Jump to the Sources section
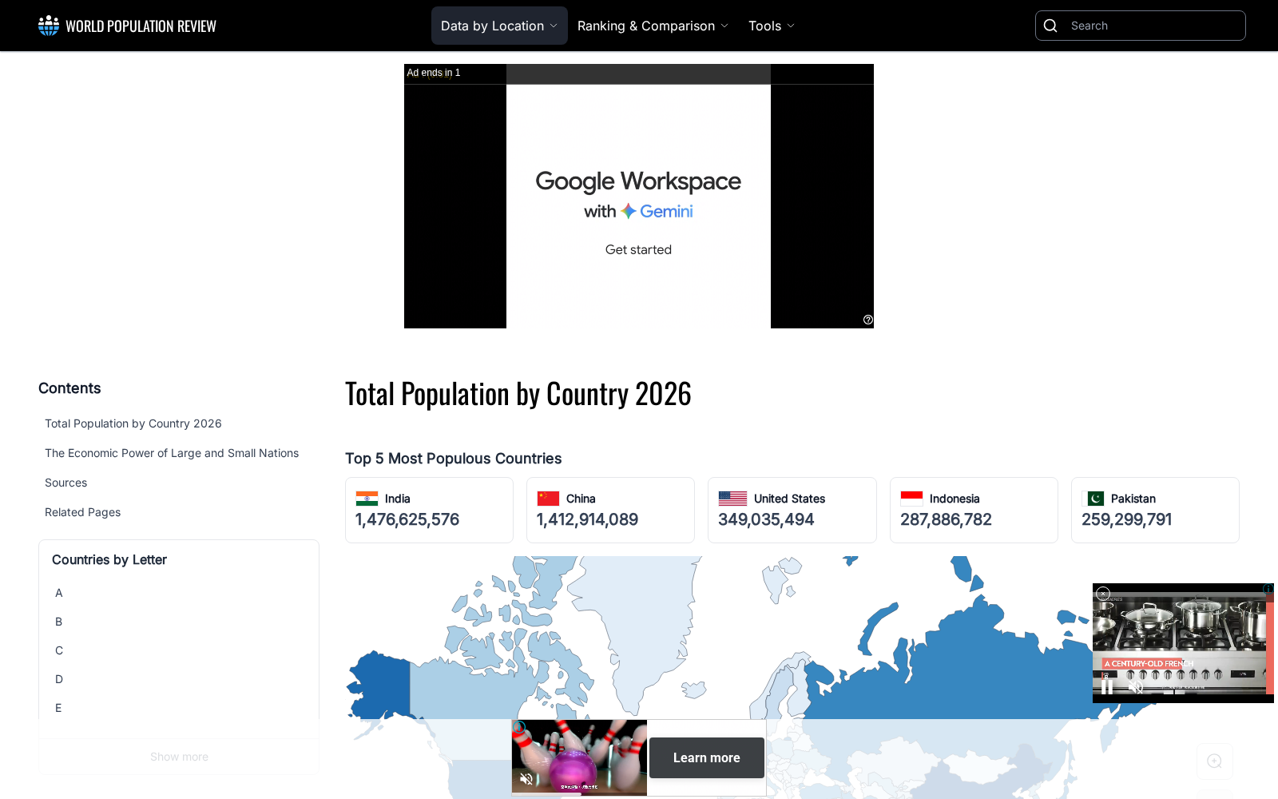Viewport: 1278px width, 799px height. point(66,483)
